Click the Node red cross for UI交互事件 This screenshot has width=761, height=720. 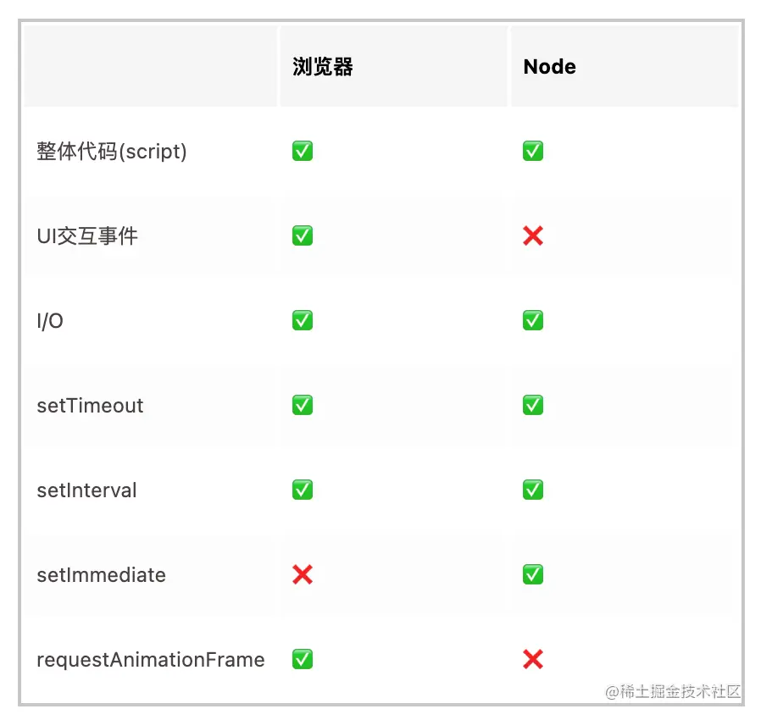coord(533,235)
